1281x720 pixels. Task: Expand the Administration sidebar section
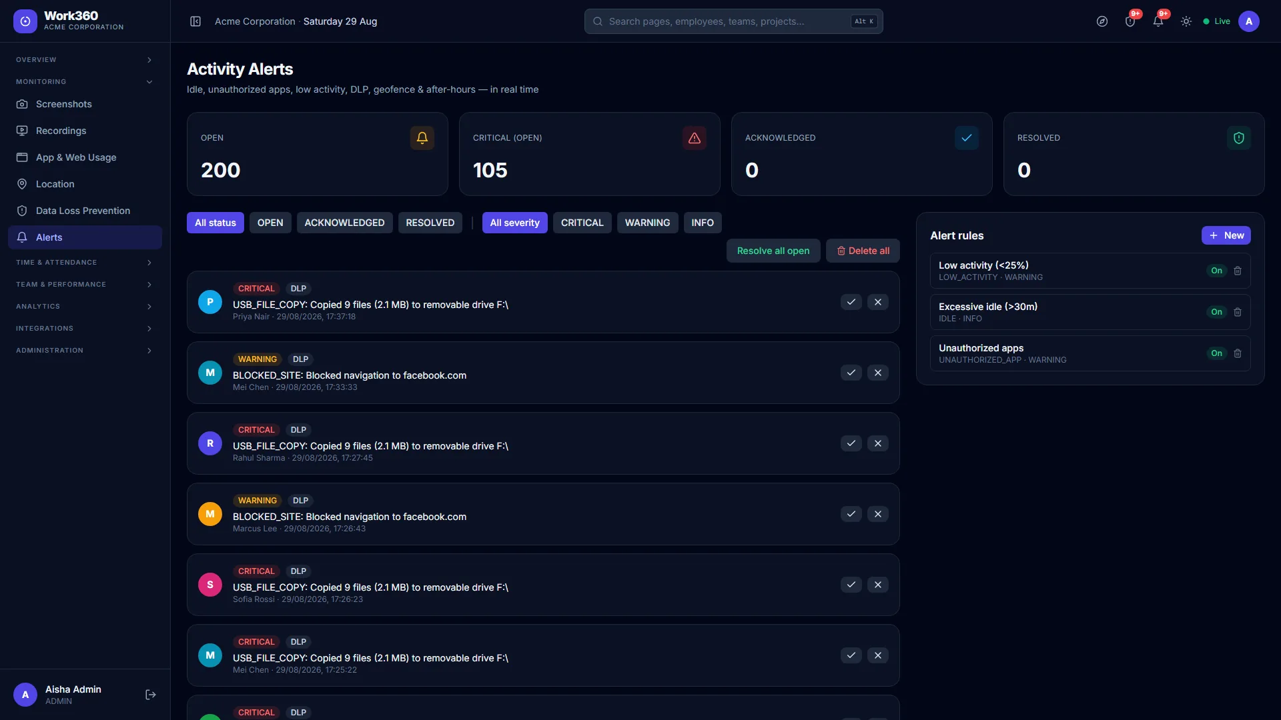tap(85, 351)
